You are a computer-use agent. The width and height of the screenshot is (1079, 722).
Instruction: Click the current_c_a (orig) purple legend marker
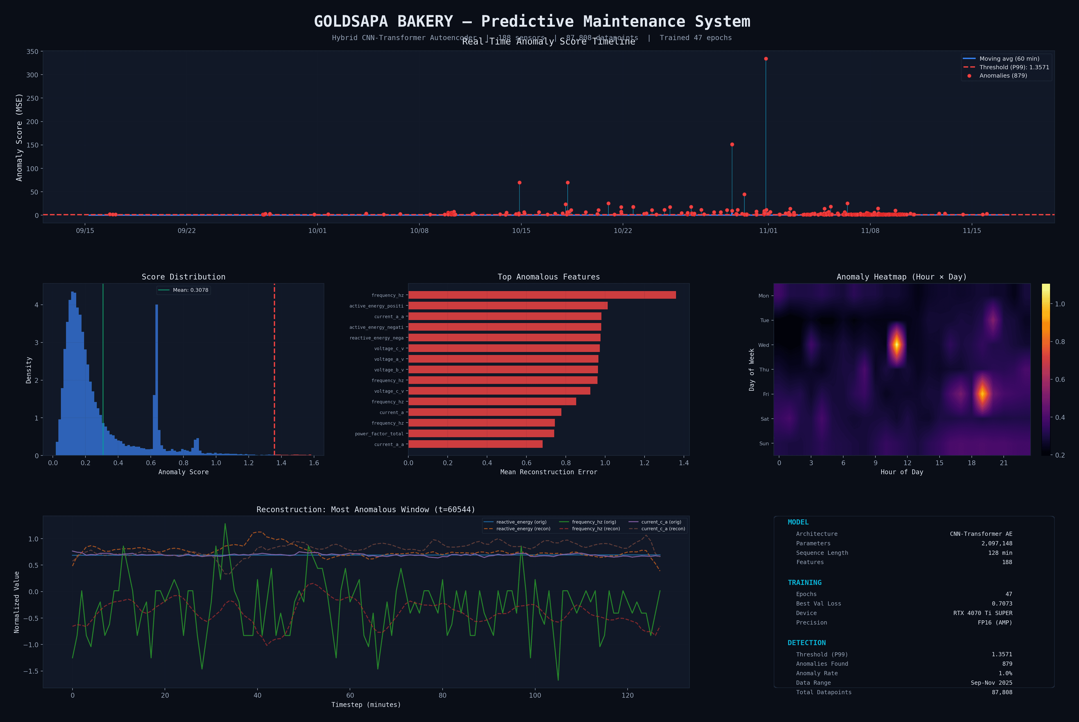(634, 521)
